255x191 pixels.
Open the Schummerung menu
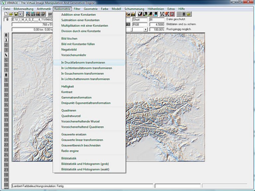point(134,8)
